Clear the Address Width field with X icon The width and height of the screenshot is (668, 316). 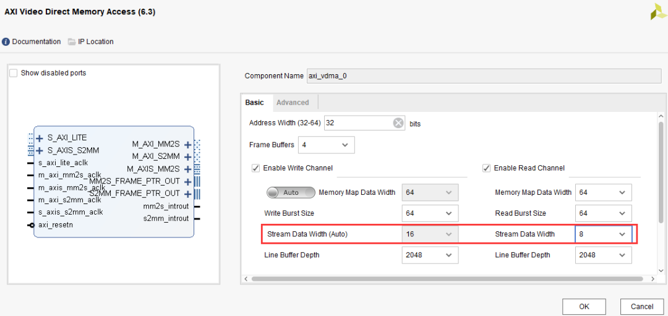(x=398, y=123)
